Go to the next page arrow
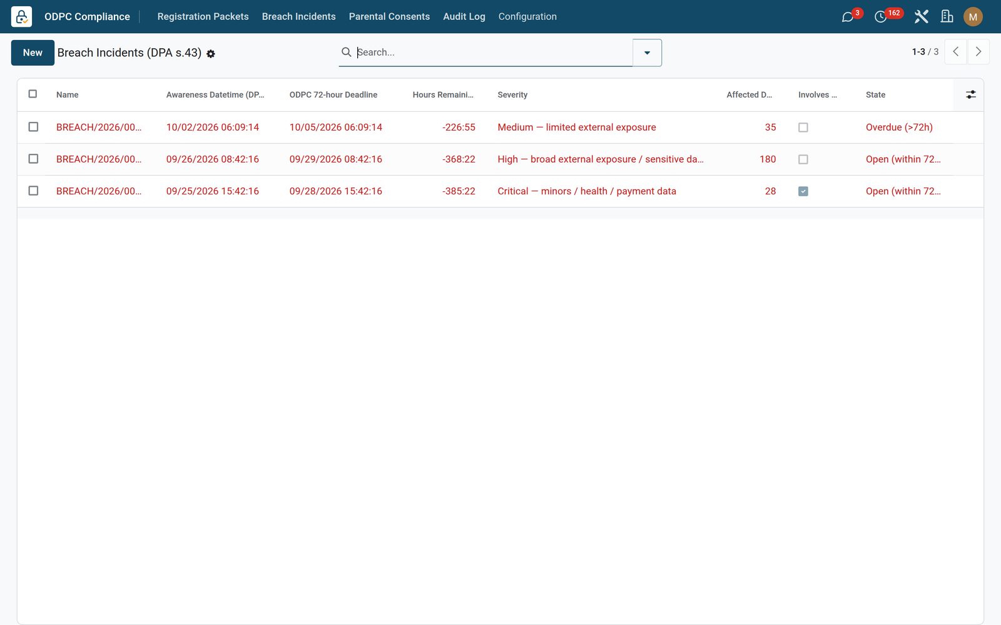This screenshot has width=1001, height=625. point(978,52)
